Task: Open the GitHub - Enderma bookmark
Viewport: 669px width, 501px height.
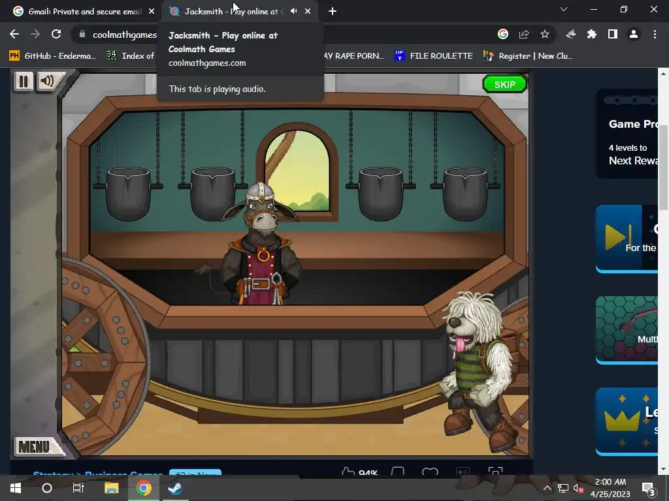Action: (52, 56)
